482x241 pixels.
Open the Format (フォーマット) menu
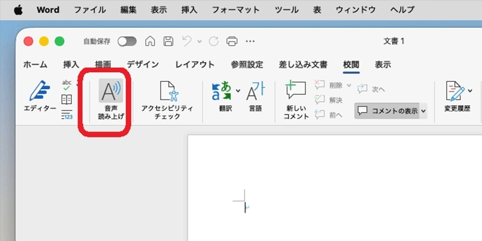[x=236, y=10]
